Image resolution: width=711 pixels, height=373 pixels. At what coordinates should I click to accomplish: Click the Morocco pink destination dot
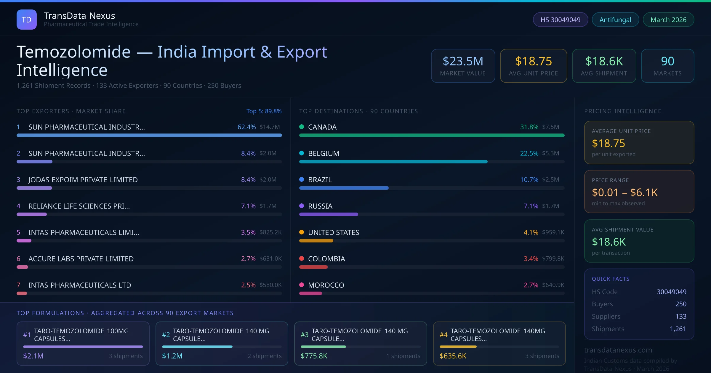pos(302,285)
